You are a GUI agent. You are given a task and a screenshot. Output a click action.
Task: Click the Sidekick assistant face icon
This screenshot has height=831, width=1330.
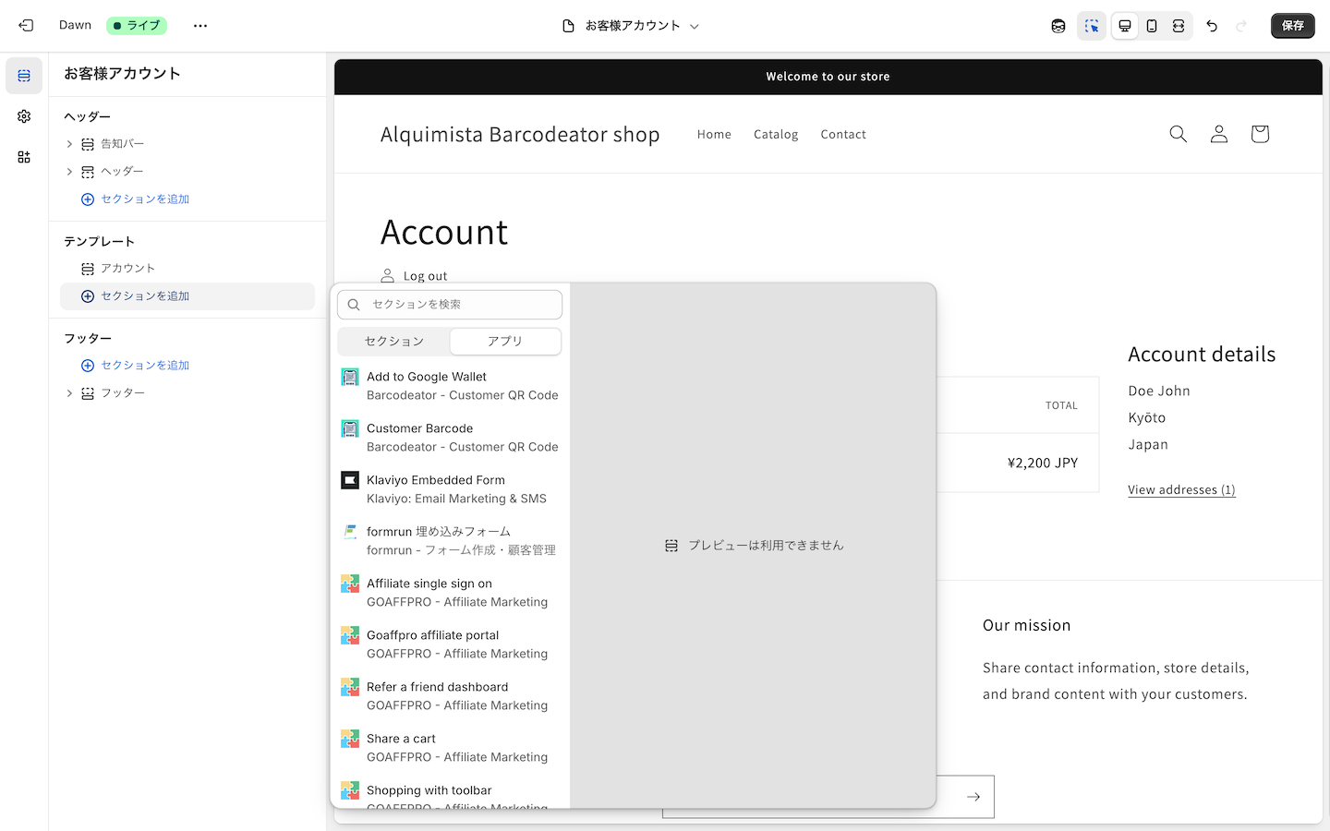1058,26
